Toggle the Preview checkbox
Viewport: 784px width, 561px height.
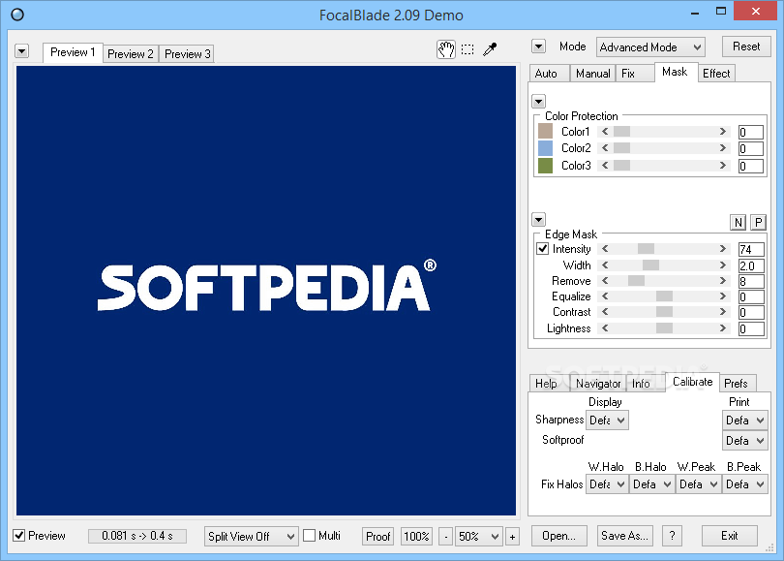point(19,536)
